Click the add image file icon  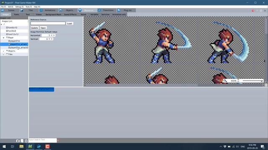point(22,141)
